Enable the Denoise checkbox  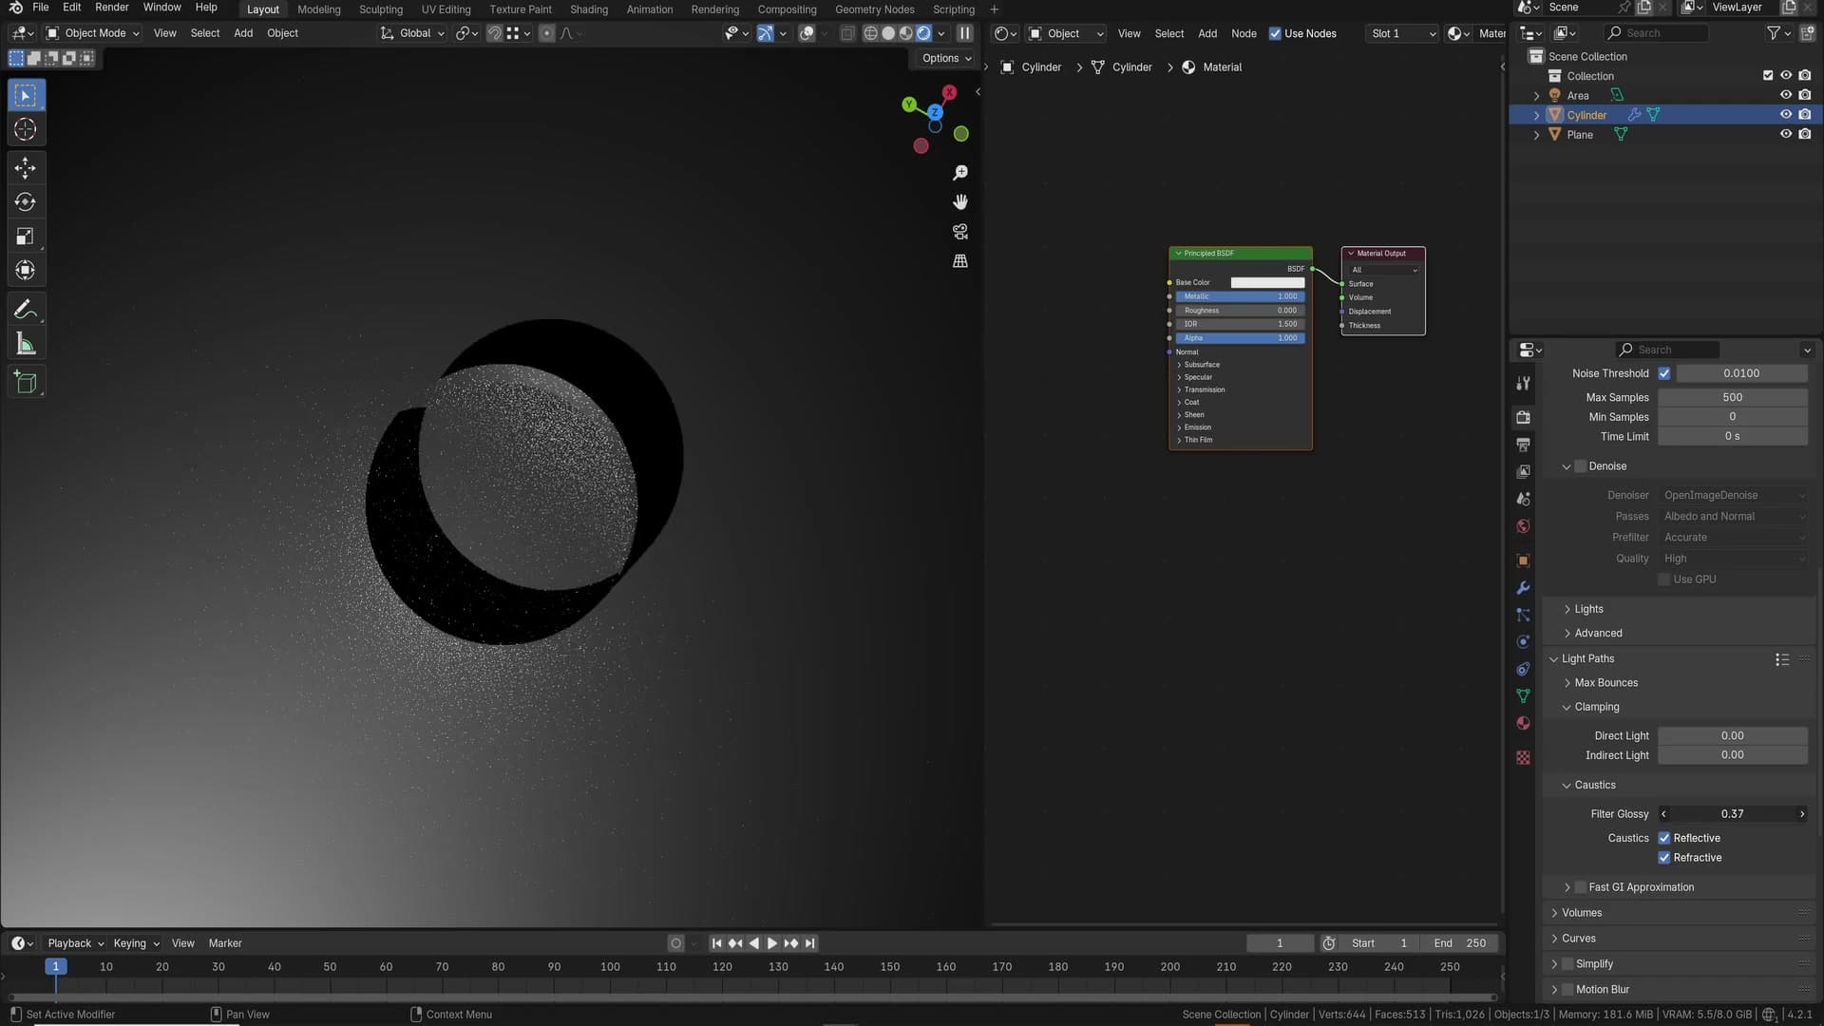[x=1581, y=466]
